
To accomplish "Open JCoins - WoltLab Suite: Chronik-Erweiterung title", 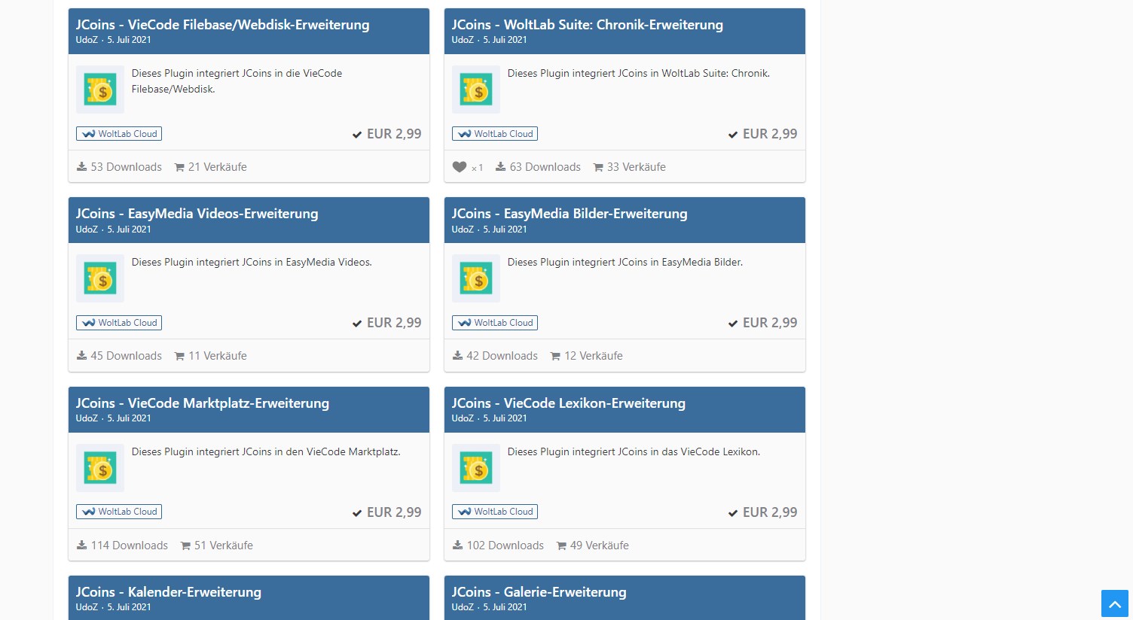I will (587, 25).
